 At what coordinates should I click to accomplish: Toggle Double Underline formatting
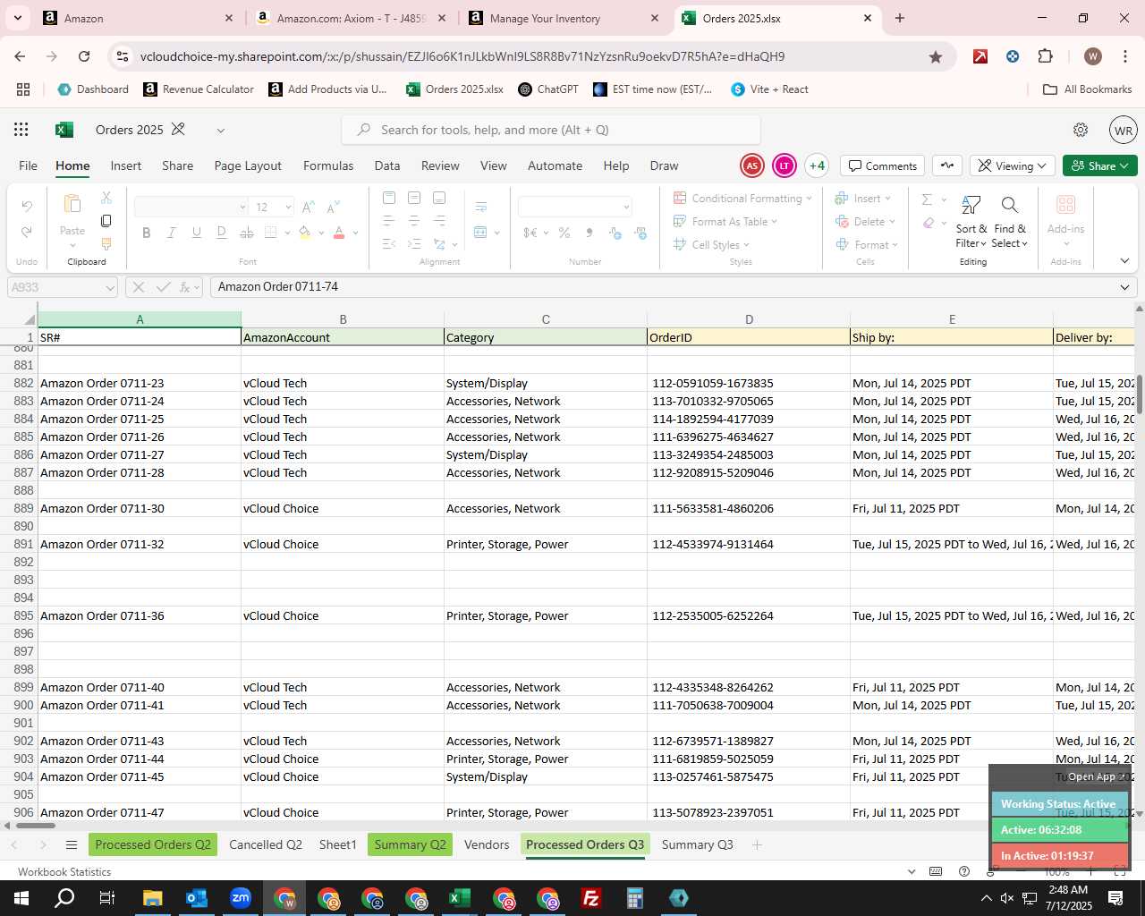(x=221, y=233)
